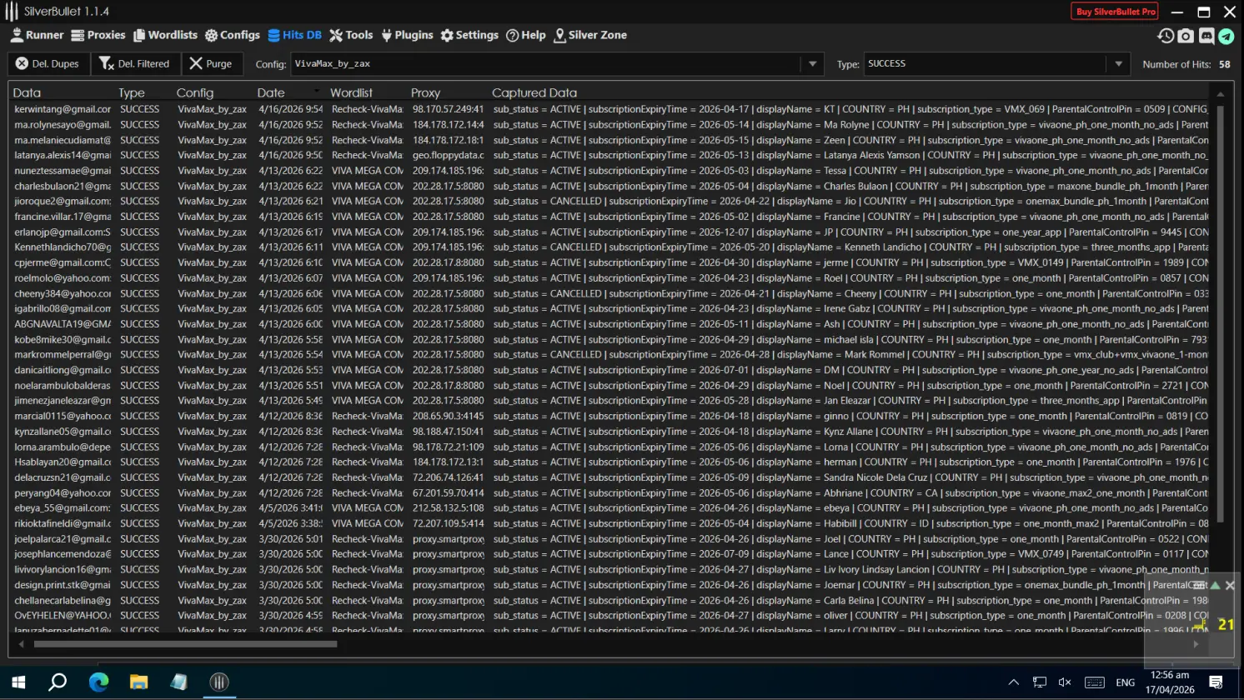
Task: Click the Buy SilverBullet Pro button
Action: point(1115,12)
